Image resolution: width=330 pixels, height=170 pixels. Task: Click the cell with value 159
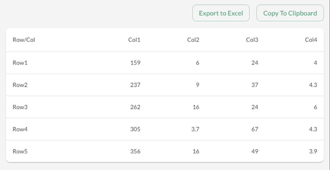(135, 63)
